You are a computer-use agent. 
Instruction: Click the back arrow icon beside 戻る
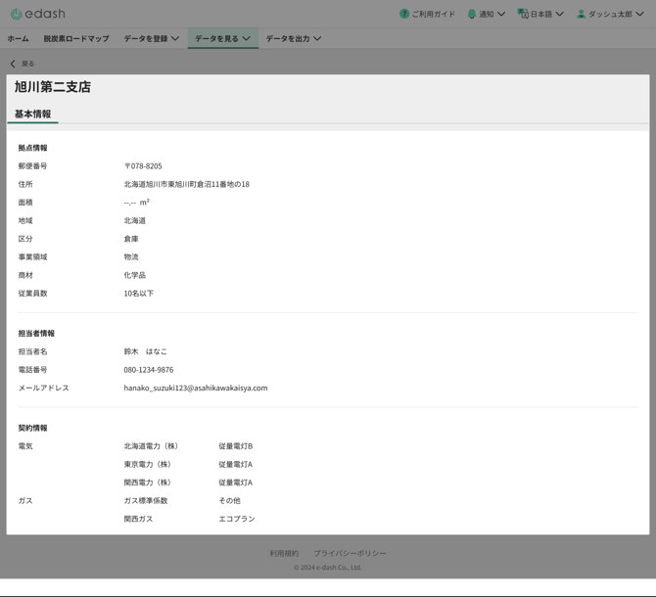(x=13, y=64)
